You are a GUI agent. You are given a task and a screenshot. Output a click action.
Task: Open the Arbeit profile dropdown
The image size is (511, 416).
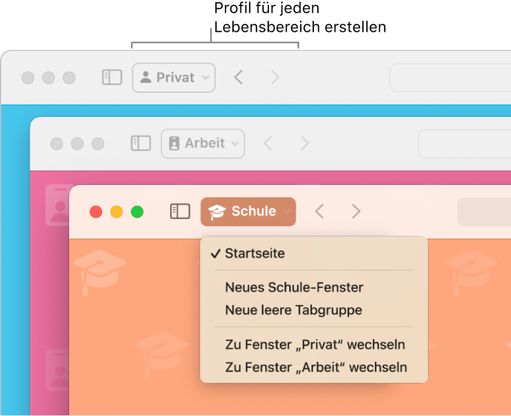tap(203, 143)
